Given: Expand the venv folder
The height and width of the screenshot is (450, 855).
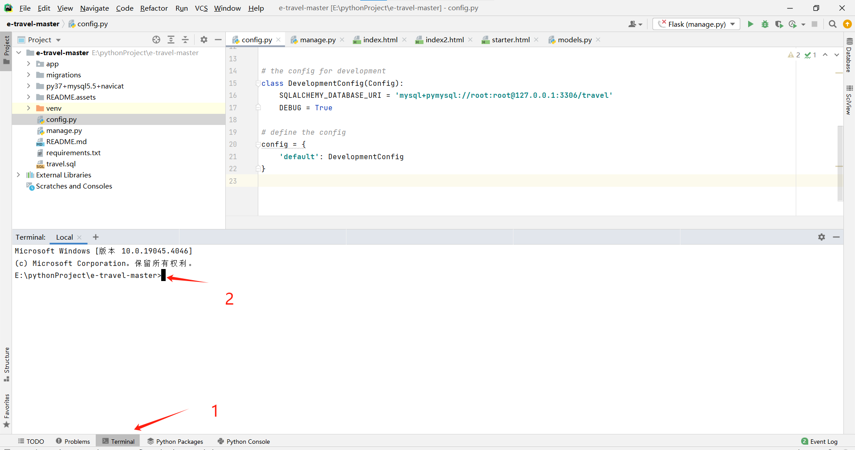Looking at the screenshot, I should pyautogui.click(x=28, y=108).
